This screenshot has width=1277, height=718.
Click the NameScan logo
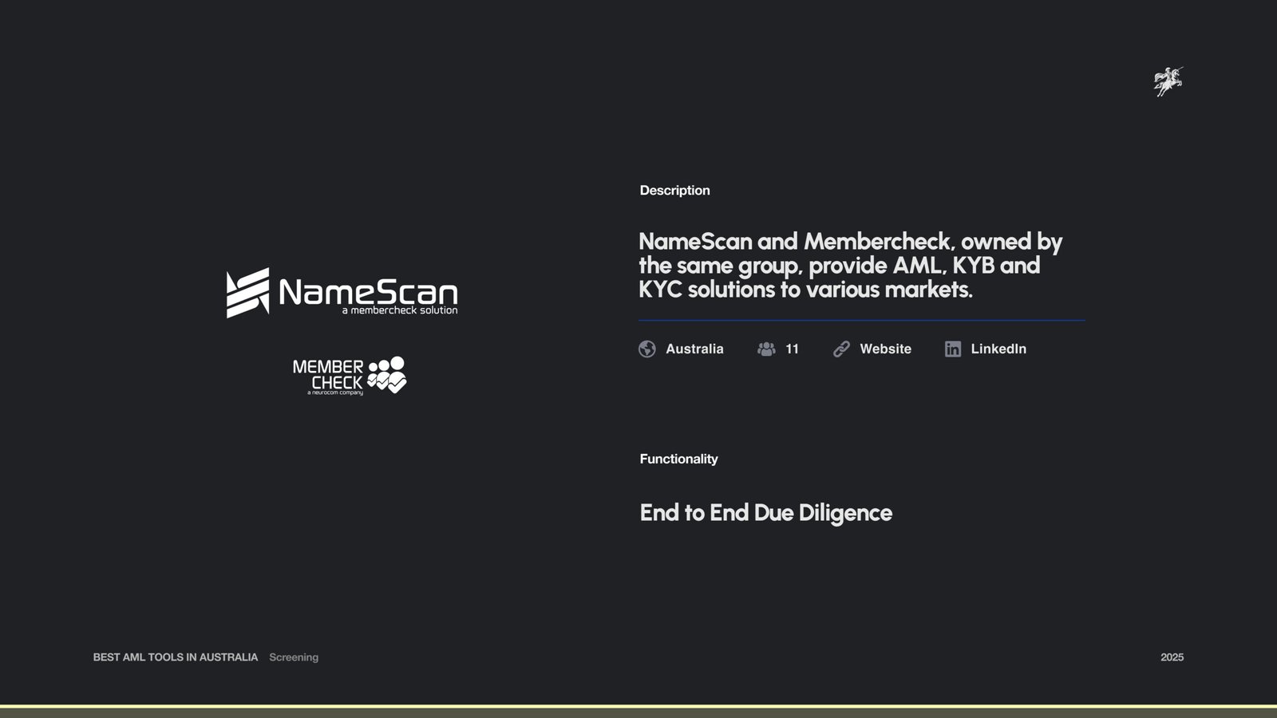[342, 293]
